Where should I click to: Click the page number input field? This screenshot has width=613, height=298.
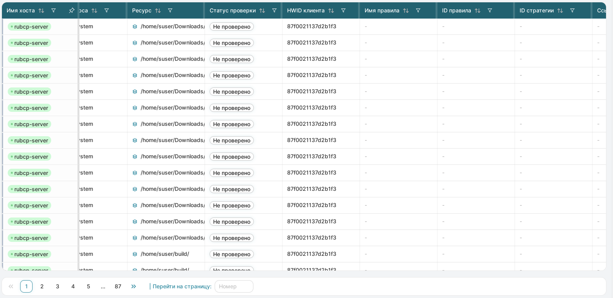point(234,286)
